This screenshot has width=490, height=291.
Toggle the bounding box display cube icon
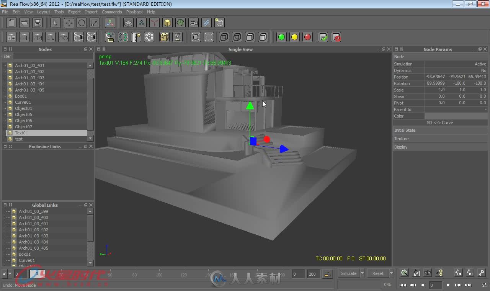[x=224, y=37]
